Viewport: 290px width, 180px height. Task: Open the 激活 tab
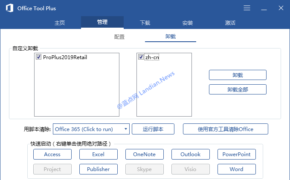[x=230, y=23]
